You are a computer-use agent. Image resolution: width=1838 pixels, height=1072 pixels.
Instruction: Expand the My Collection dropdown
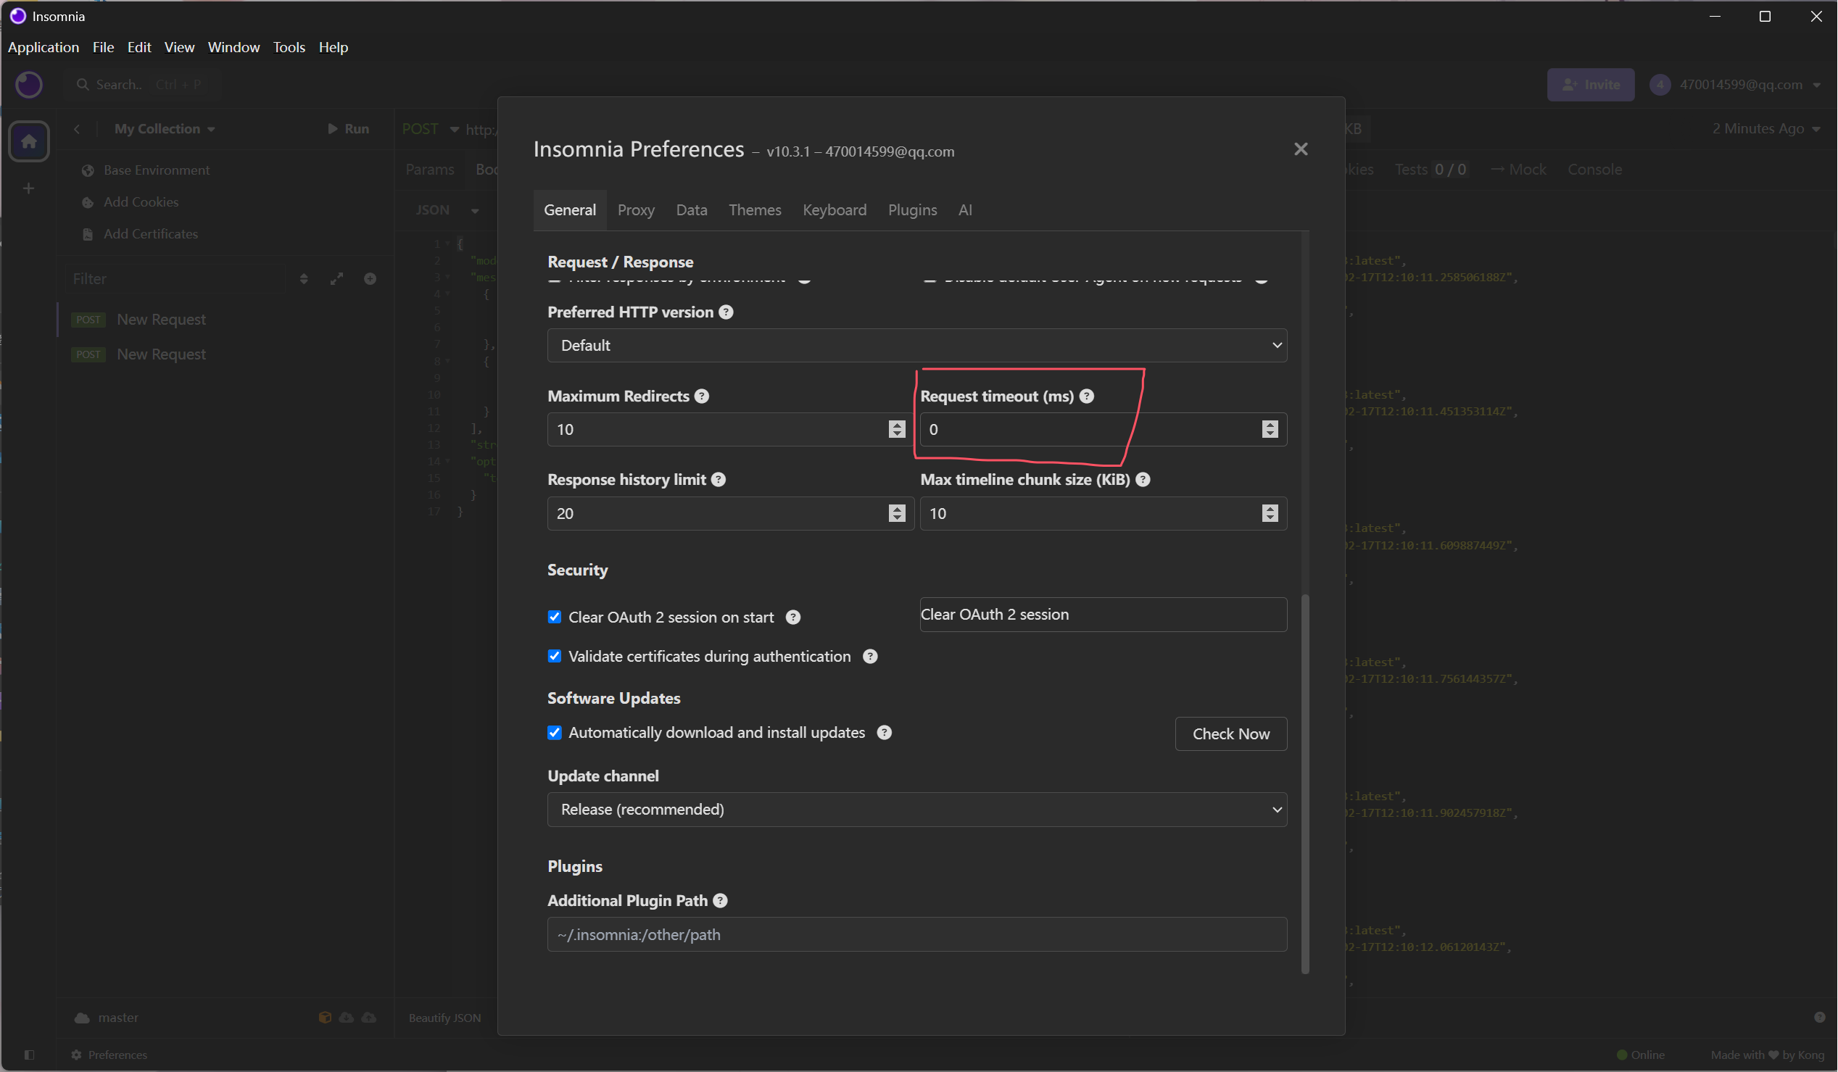pyautogui.click(x=165, y=129)
